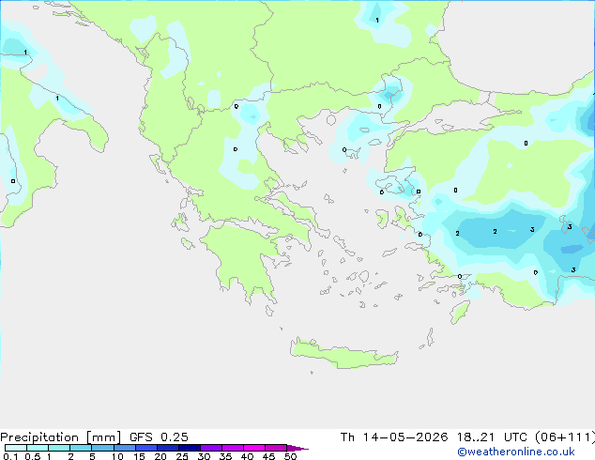
Task: Click the '0.5' legend scale label
Action: tap(33, 456)
